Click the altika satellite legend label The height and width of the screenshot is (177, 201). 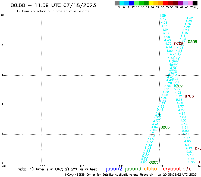[150, 169]
